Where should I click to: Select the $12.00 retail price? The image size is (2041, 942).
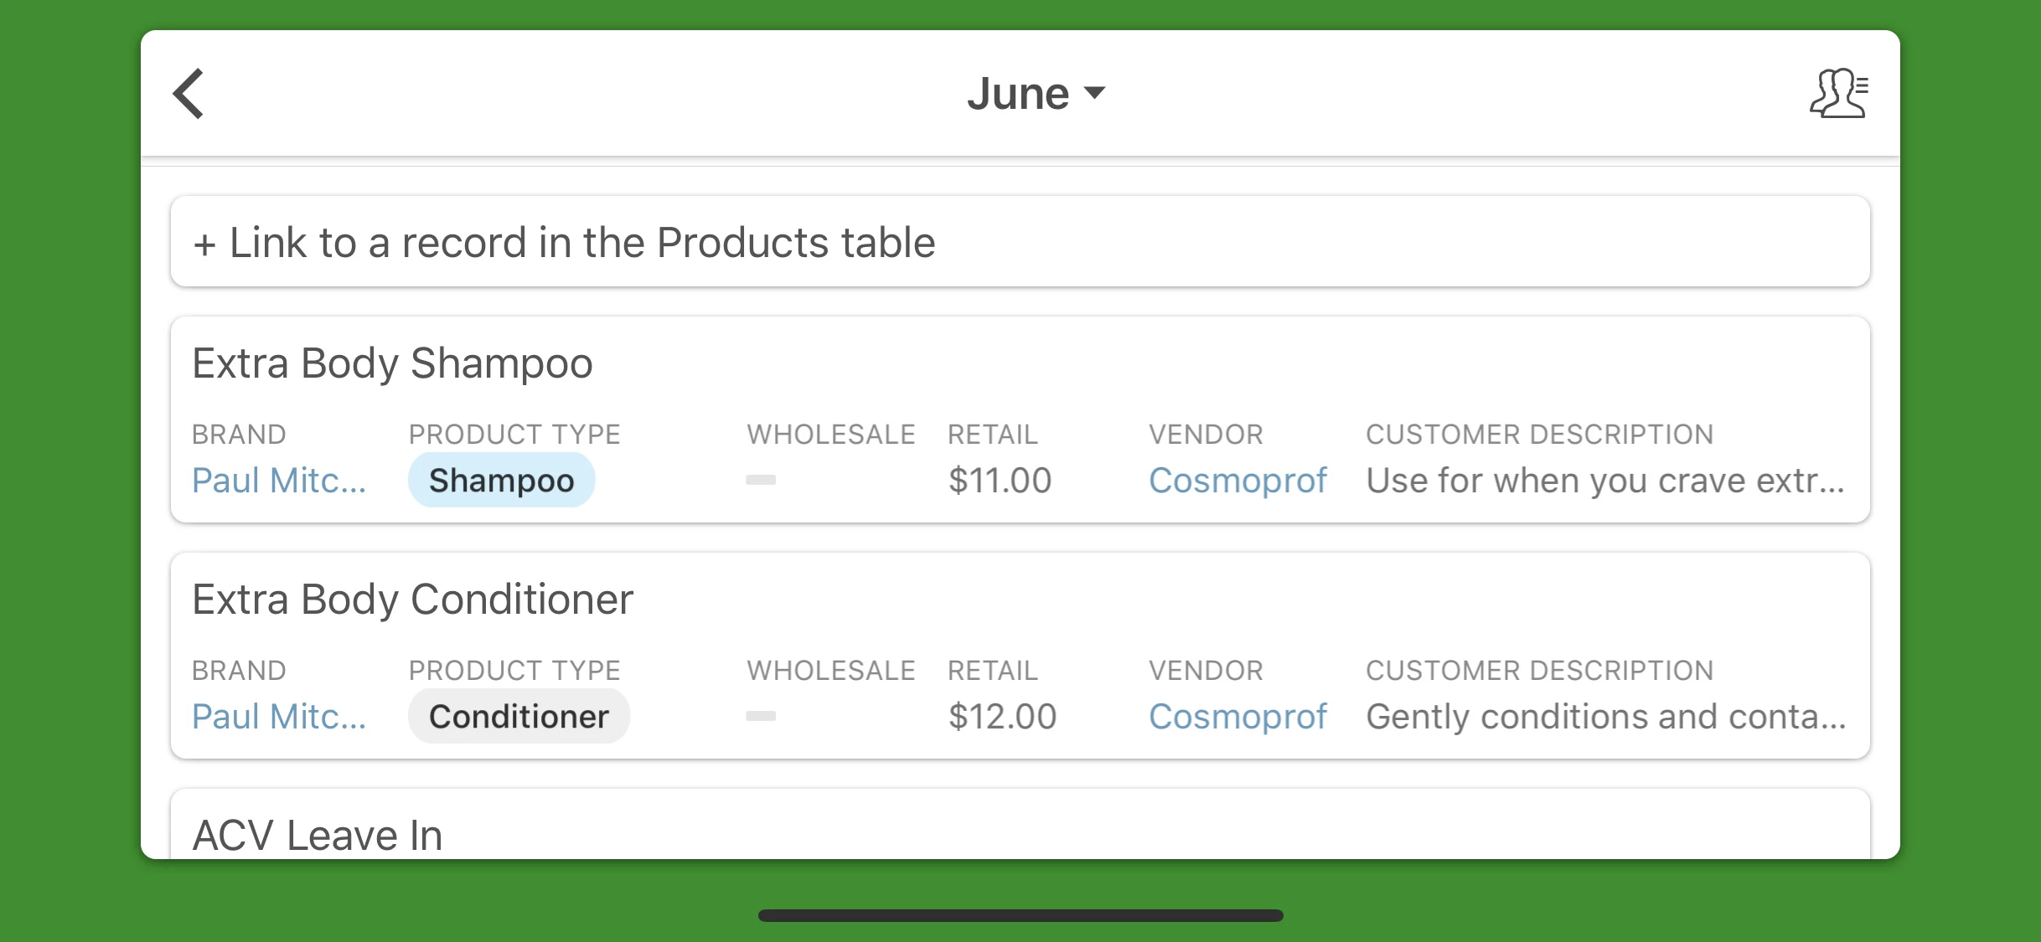coord(1002,717)
